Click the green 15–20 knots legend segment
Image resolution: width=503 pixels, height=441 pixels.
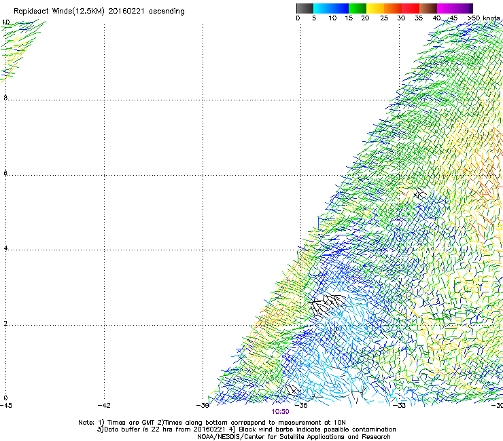pos(358,8)
